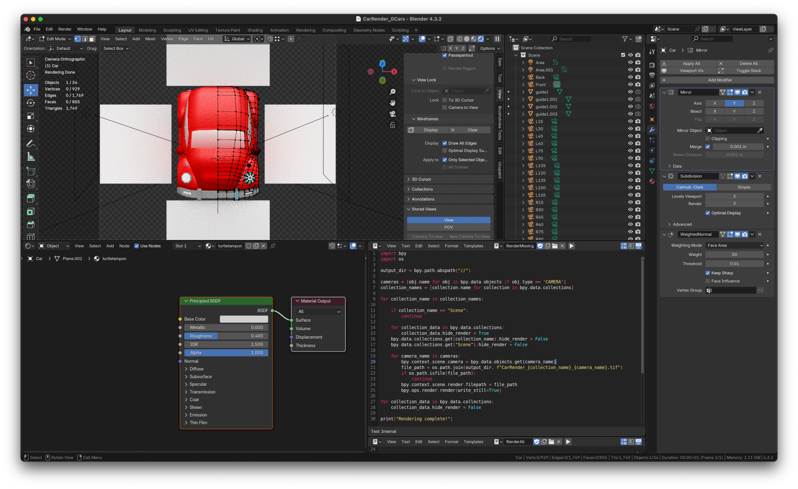Screen dimensions: 798x489
Task: Select the Annotate pencil tool
Action: (31, 143)
